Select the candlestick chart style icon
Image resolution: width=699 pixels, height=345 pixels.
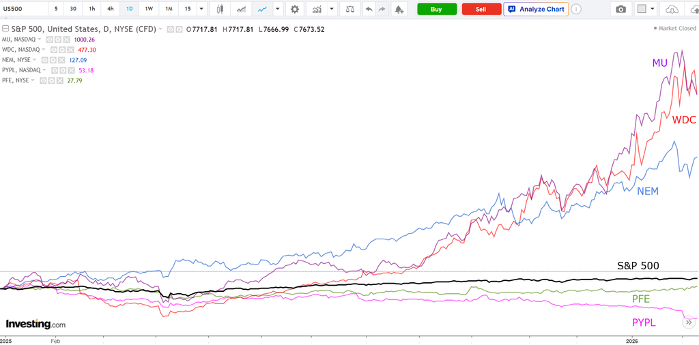220,9
